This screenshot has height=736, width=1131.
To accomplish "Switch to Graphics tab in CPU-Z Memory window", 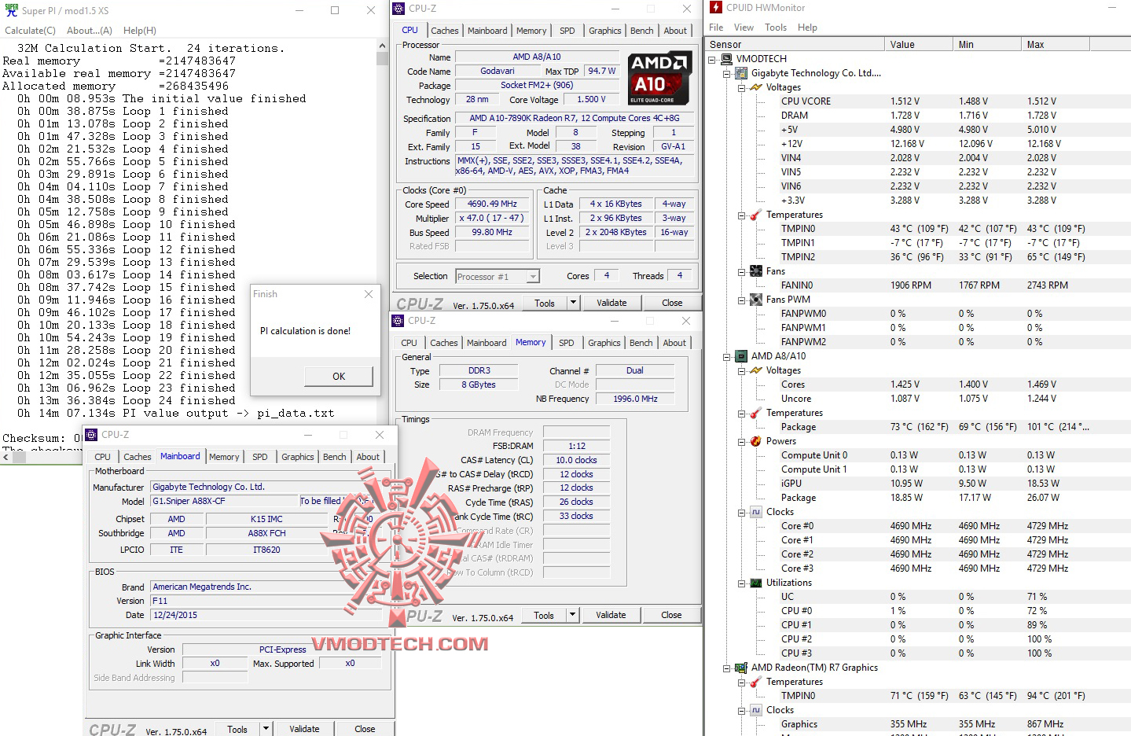I will 604,343.
